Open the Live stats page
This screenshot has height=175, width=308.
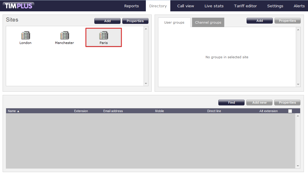click(x=214, y=6)
